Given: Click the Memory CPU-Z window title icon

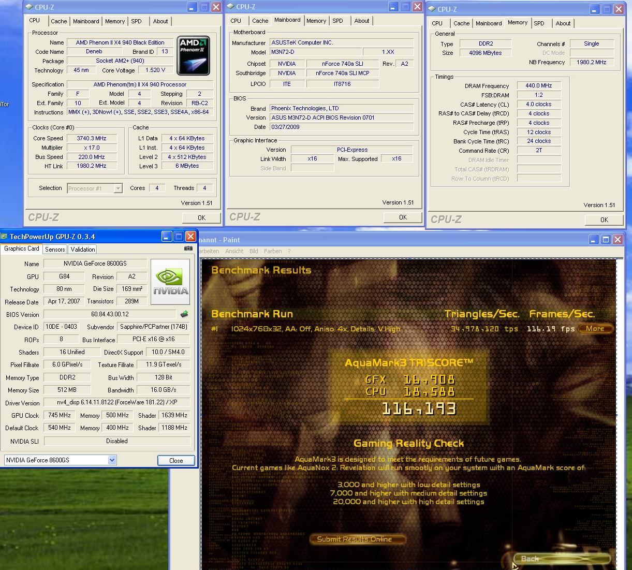Looking at the screenshot, I should click(x=432, y=9).
